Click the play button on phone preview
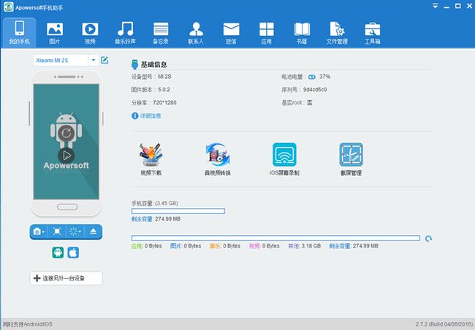This screenshot has height=330, width=475. (66, 156)
